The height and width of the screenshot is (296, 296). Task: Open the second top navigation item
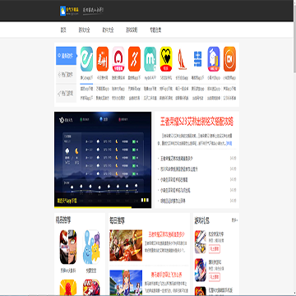coord(85,30)
